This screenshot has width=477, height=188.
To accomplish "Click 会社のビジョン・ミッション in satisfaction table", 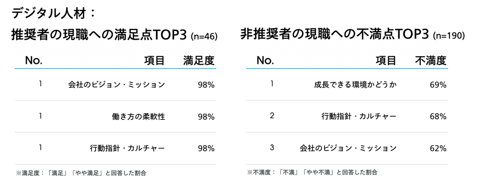I will pos(116,85).
